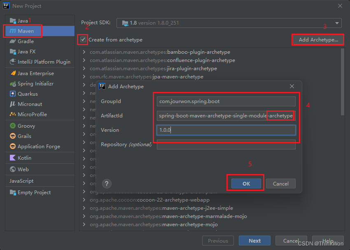Click the SDK folder icon in the combo
This screenshot has width=350, height=250.
pos(125,23)
